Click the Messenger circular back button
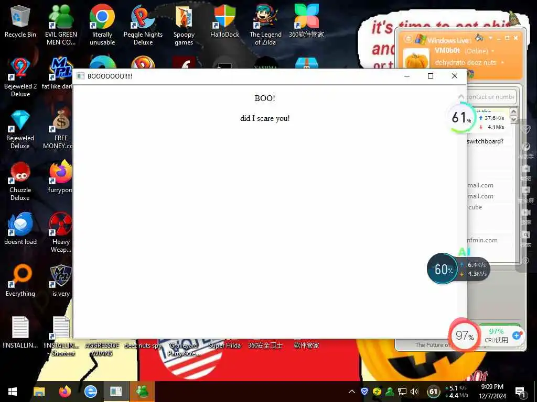This screenshot has width=537, height=402. coord(408,39)
